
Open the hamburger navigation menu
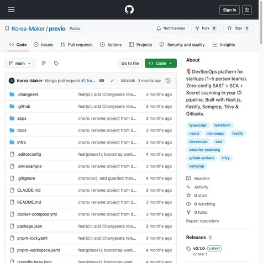pyautogui.click(x=11, y=9)
